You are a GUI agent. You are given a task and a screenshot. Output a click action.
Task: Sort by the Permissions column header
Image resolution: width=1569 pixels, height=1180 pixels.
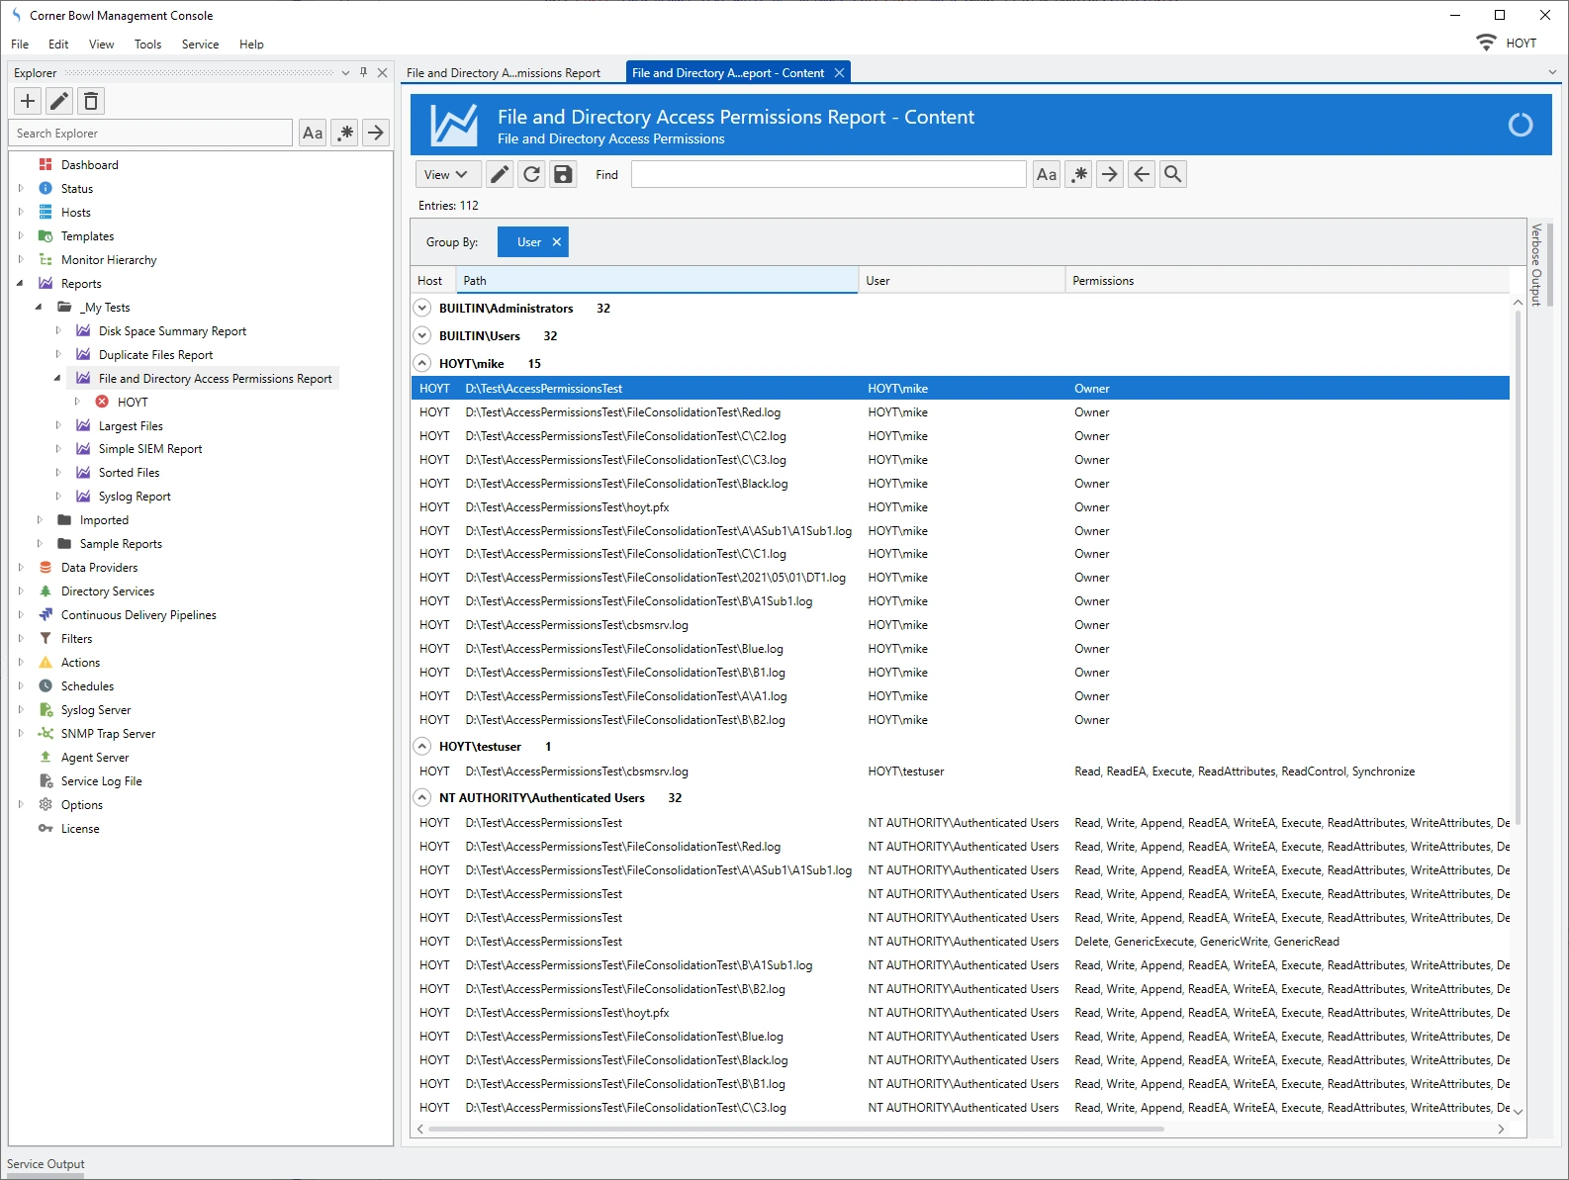(1103, 281)
